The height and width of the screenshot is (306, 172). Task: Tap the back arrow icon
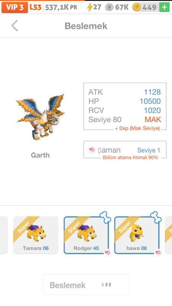(15, 26)
